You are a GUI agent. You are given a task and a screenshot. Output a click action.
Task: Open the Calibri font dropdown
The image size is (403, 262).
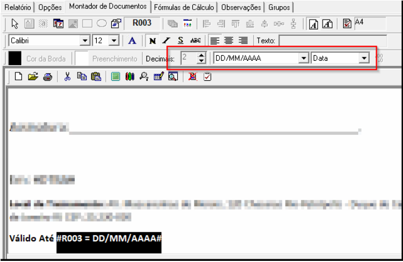coord(85,41)
